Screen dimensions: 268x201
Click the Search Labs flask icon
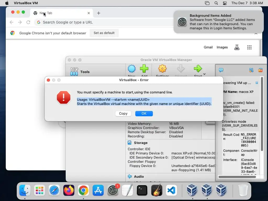pos(237,47)
